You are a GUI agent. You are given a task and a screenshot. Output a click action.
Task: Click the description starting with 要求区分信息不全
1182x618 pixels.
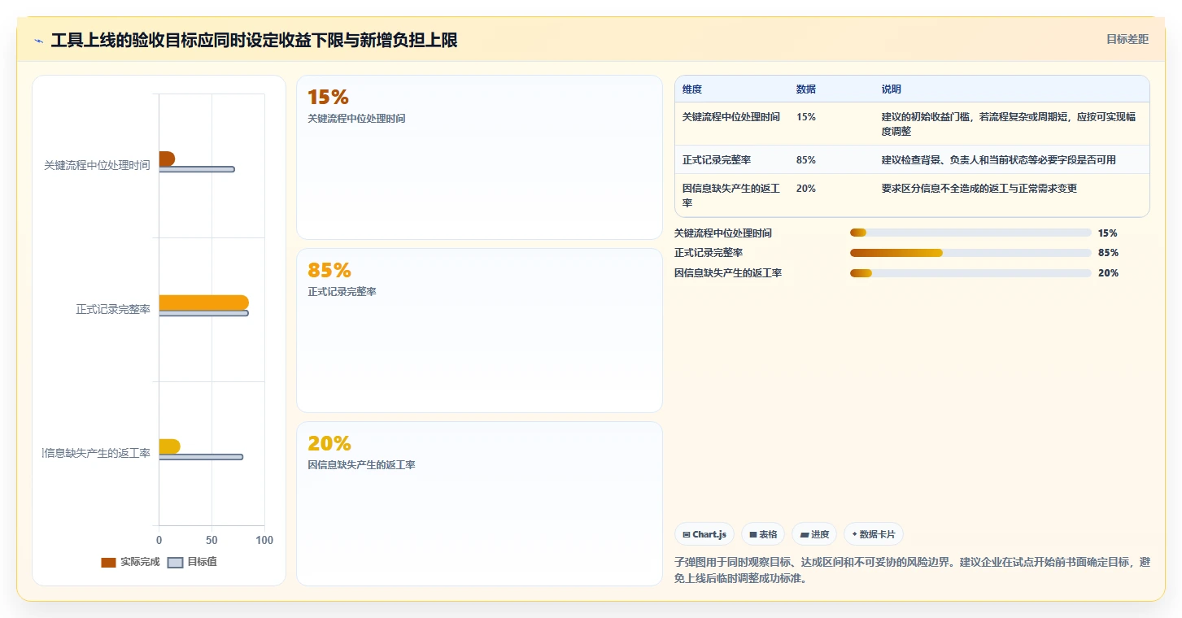coord(979,189)
